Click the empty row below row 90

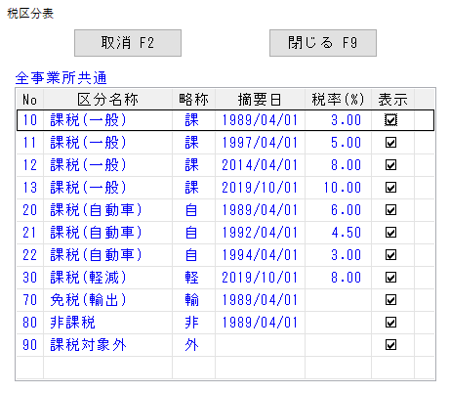225,368
